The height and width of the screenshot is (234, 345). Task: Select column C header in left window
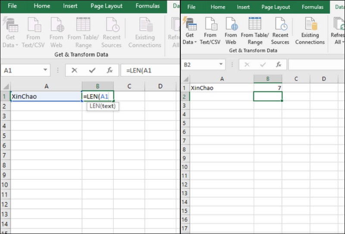point(129,86)
